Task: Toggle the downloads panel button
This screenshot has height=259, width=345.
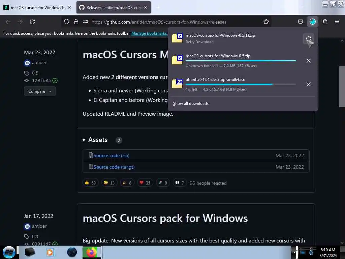Action: pos(312,22)
